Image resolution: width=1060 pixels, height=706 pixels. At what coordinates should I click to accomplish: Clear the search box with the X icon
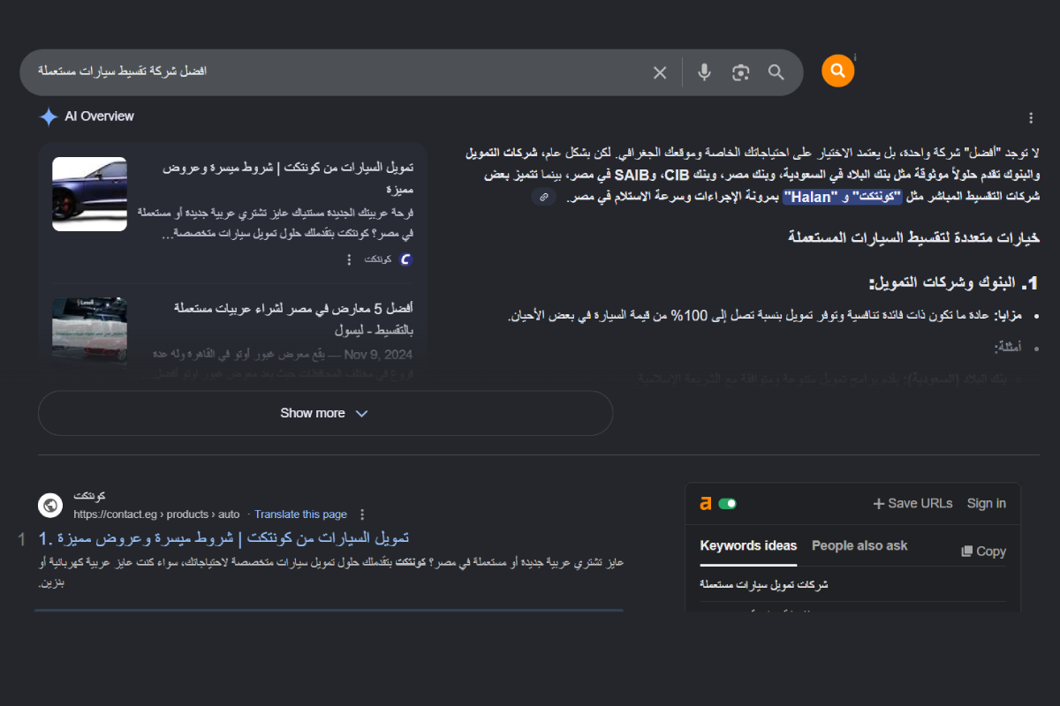[x=660, y=72]
